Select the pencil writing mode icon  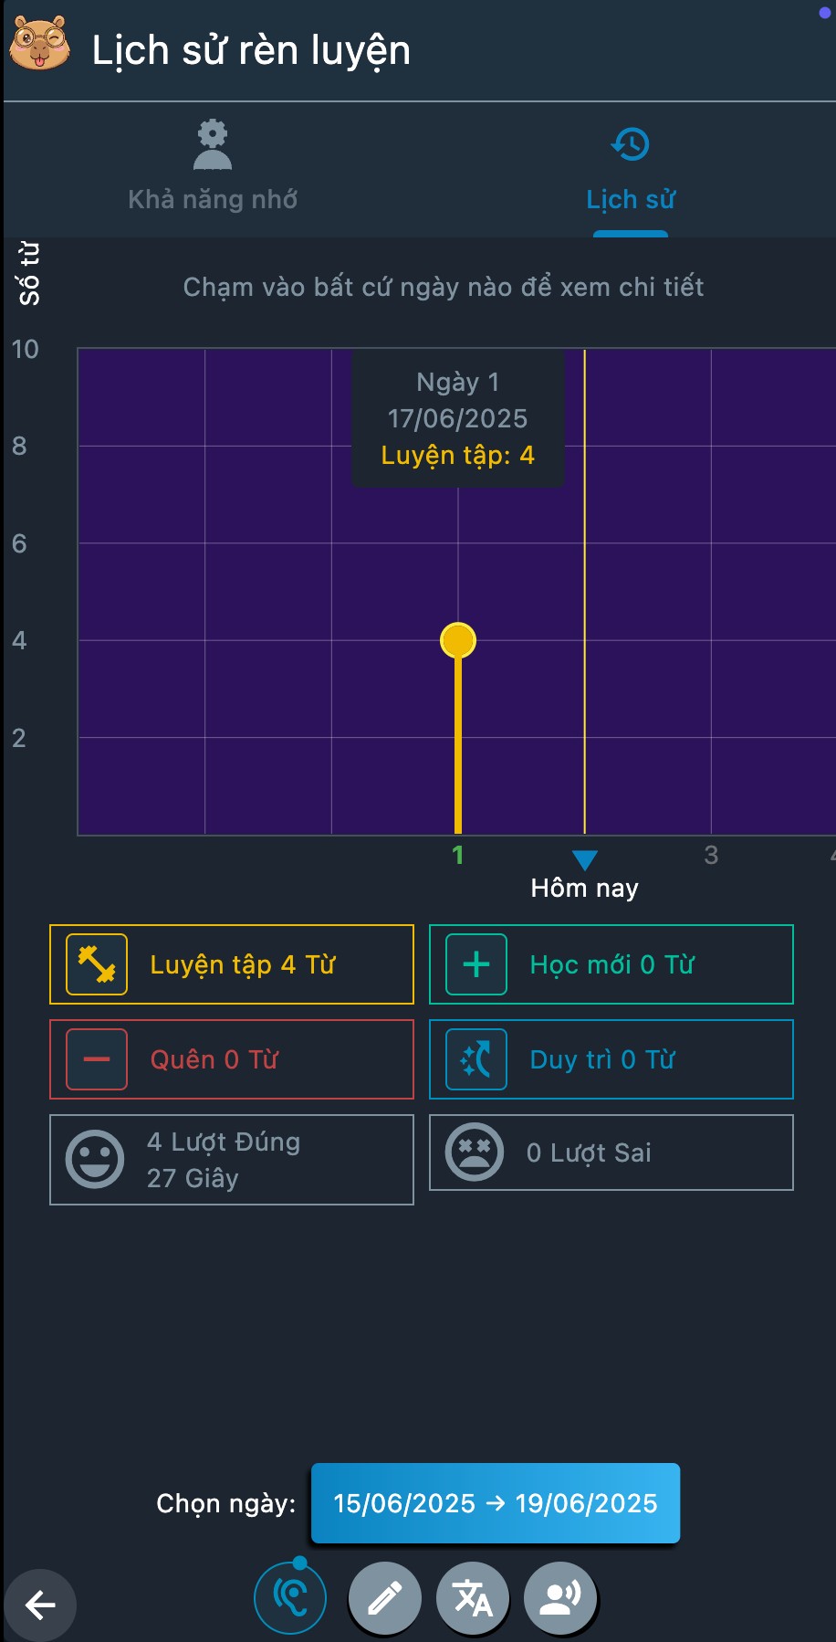385,1598
